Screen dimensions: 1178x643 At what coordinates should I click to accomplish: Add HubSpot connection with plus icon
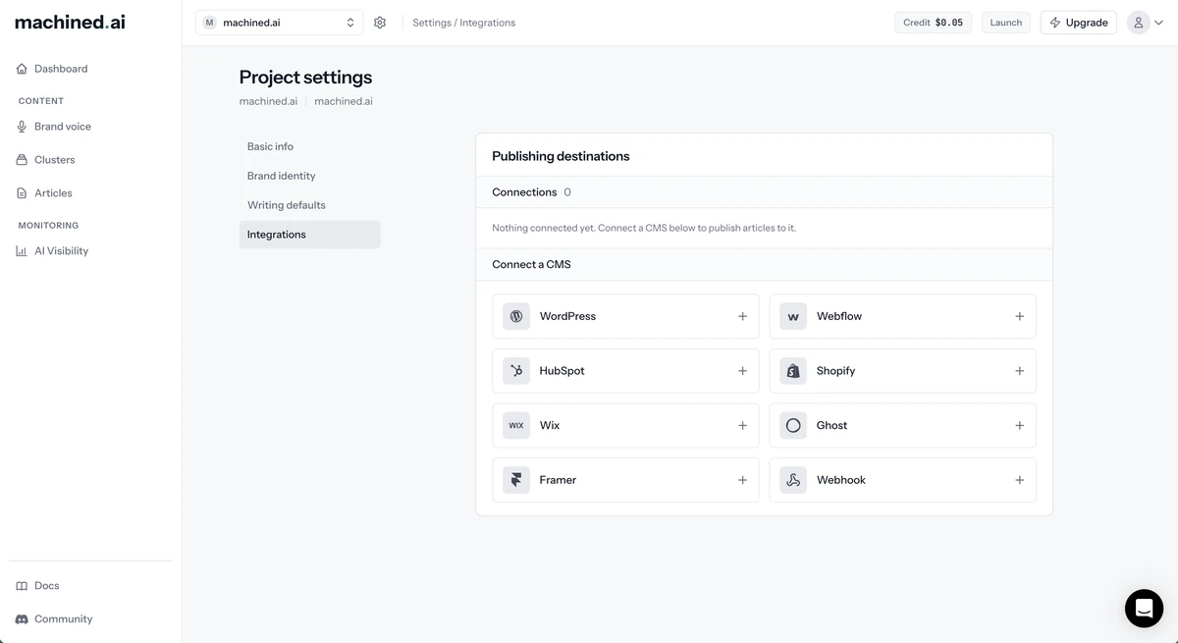tap(742, 371)
